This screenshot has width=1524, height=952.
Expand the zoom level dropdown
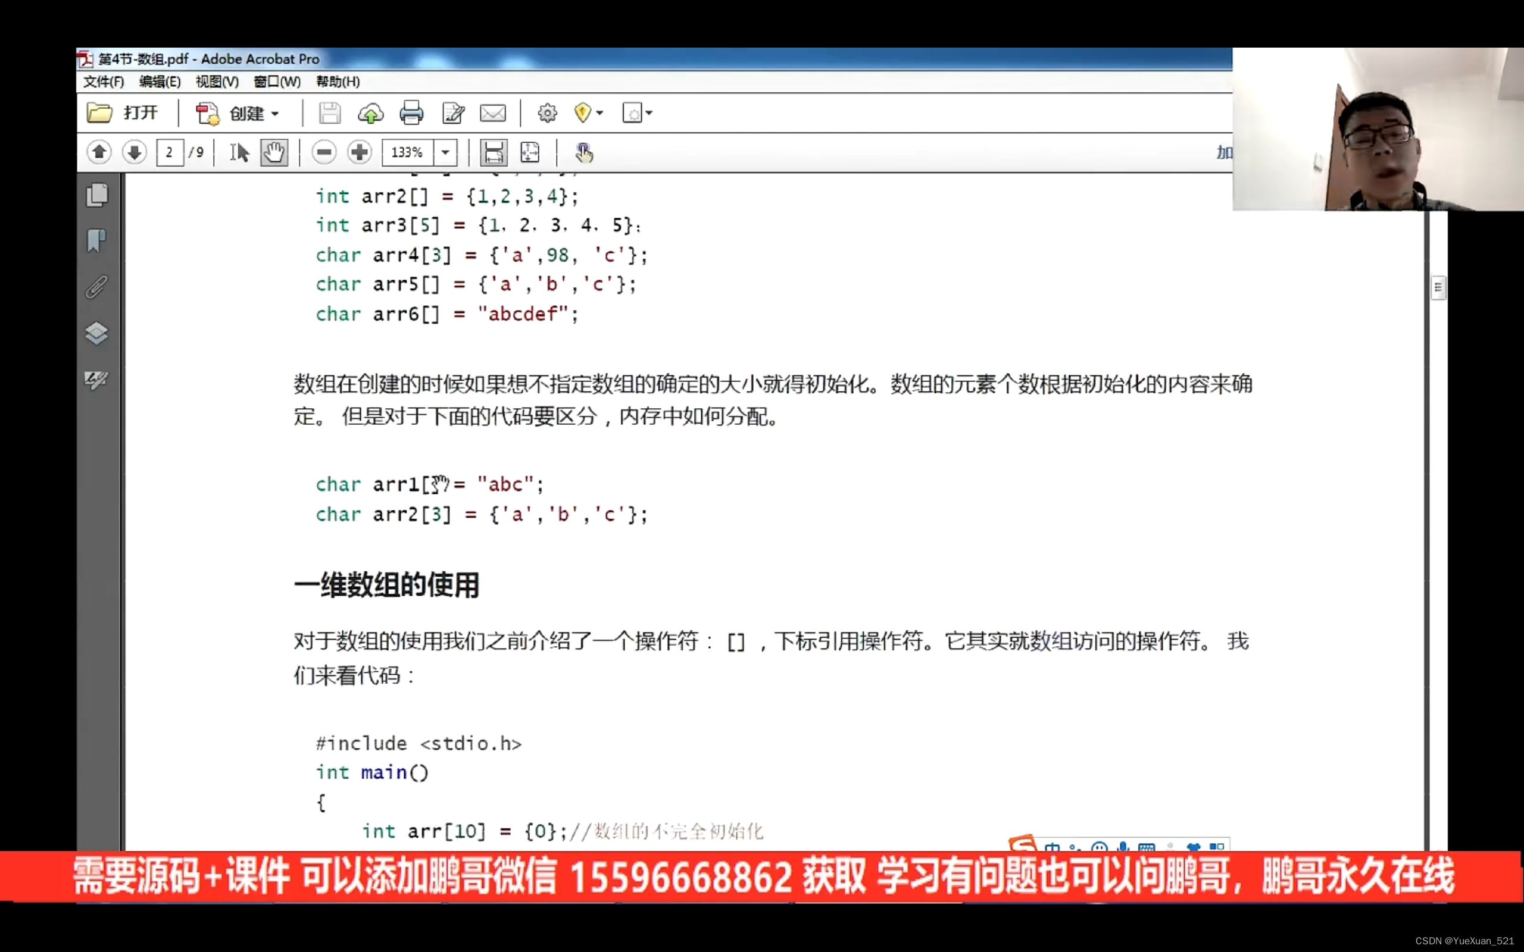[x=445, y=152]
